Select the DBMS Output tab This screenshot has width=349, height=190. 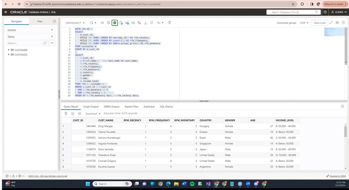click(x=112, y=106)
